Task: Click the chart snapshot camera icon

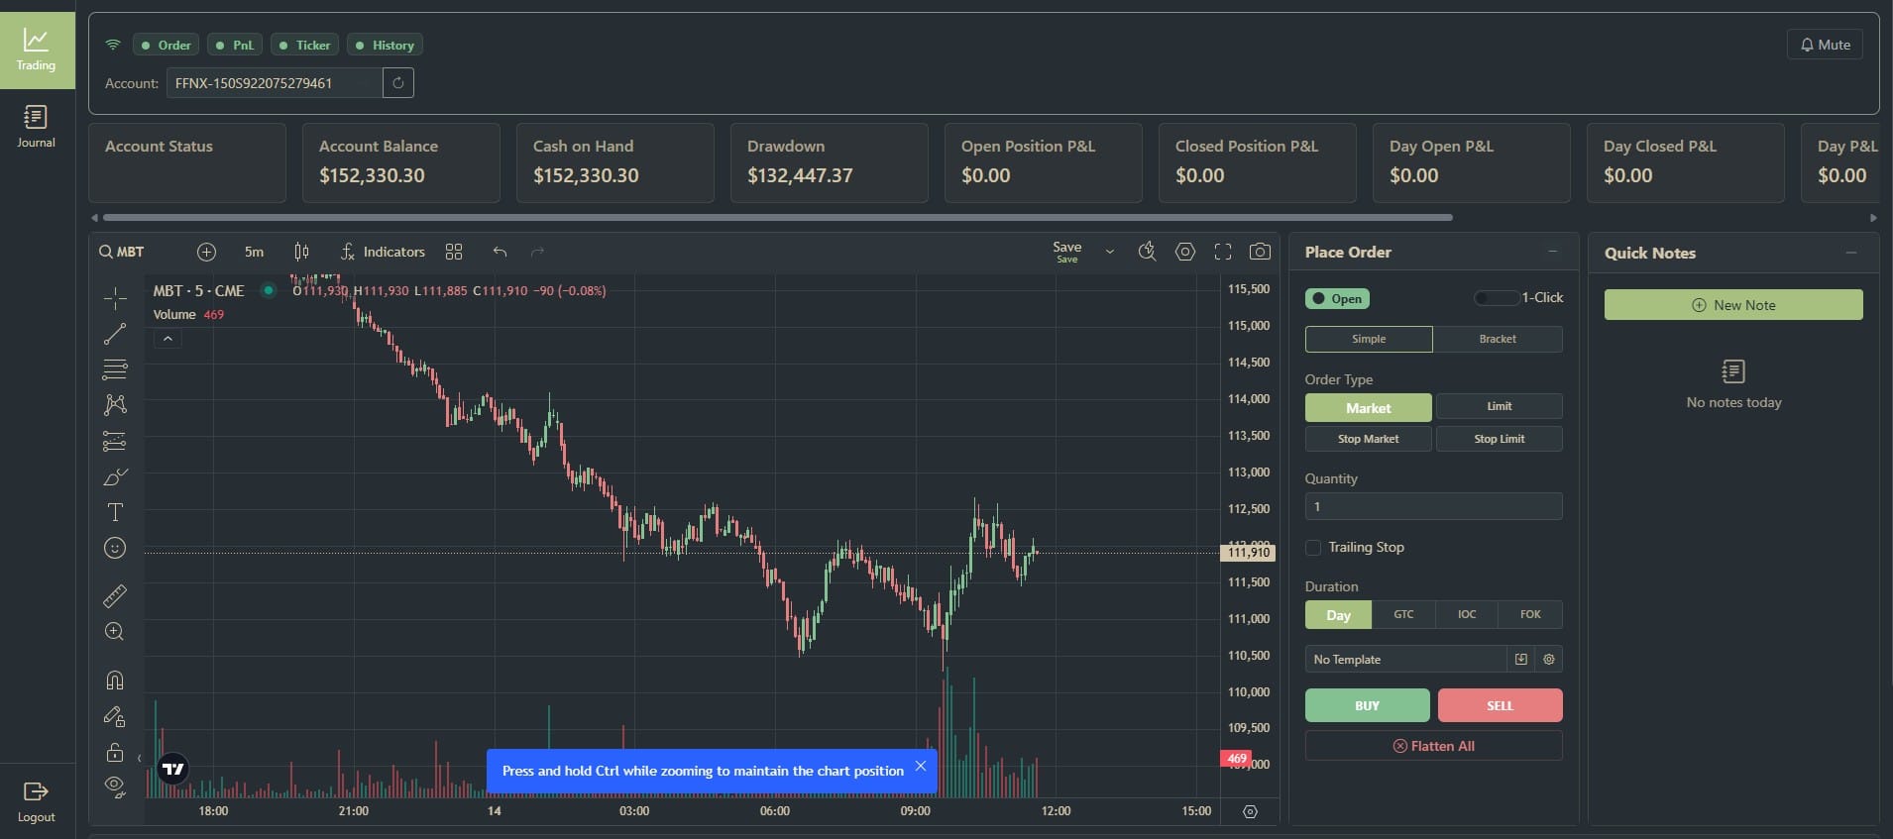Action: [x=1260, y=252]
